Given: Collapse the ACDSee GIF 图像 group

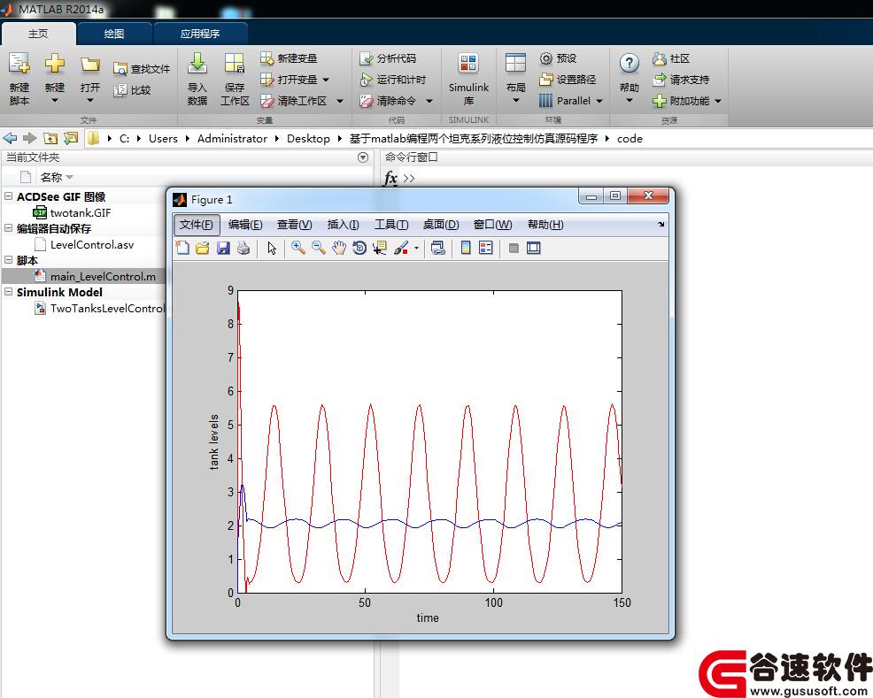Looking at the screenshot, I should 8,196.
